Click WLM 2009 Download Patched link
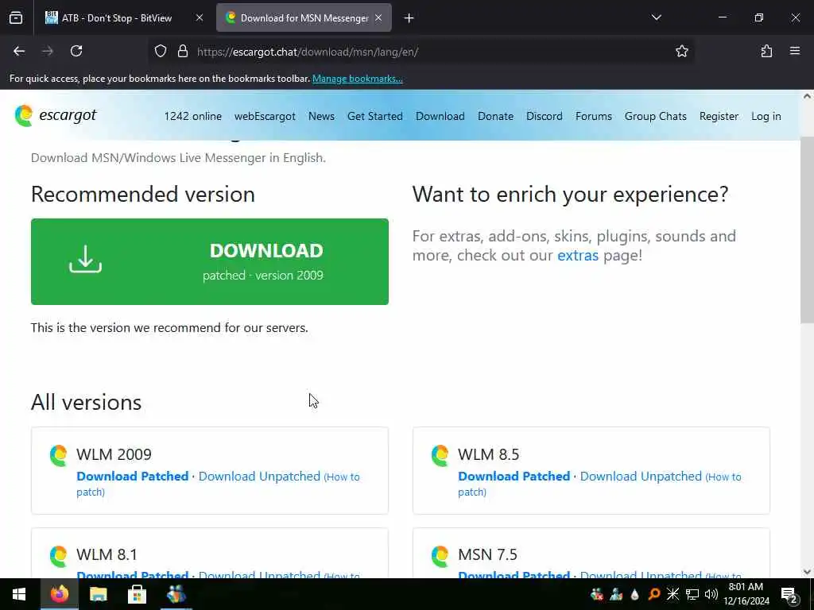 coord(133,477)
